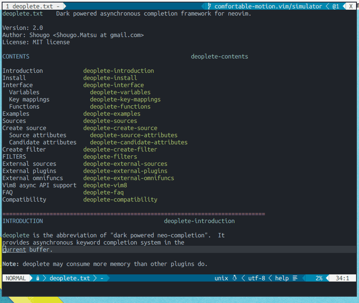Click the 'Install' contents entry

(x=14, y=78)
